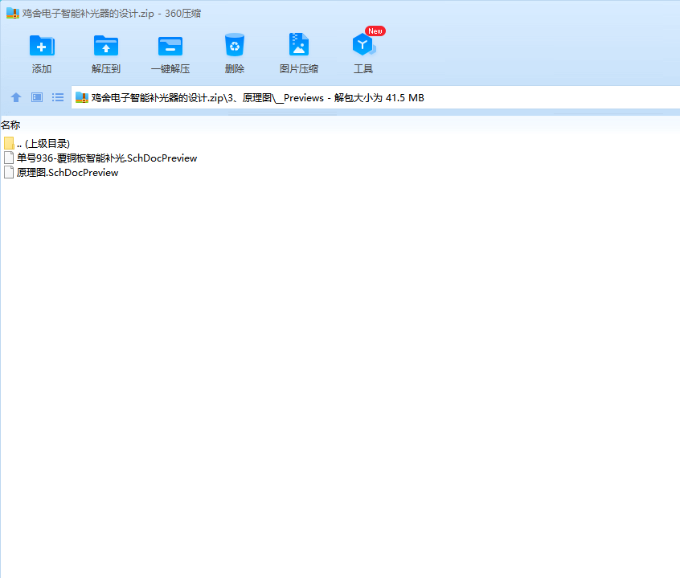This screenshot has height=578, width=680.
Task: Switch to thumbnail view icon
Action: [37, 97]
